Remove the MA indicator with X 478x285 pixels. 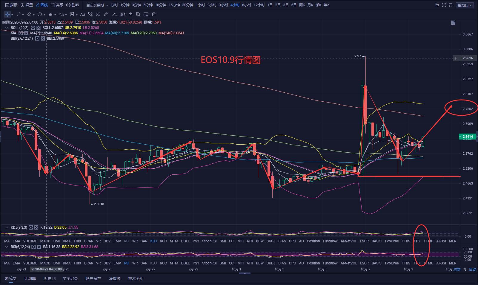26,33
